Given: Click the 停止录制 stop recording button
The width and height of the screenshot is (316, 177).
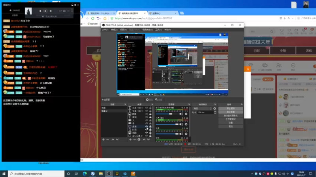Looking at the screenshot, I should pyautogui.click(x=231, y=112).
